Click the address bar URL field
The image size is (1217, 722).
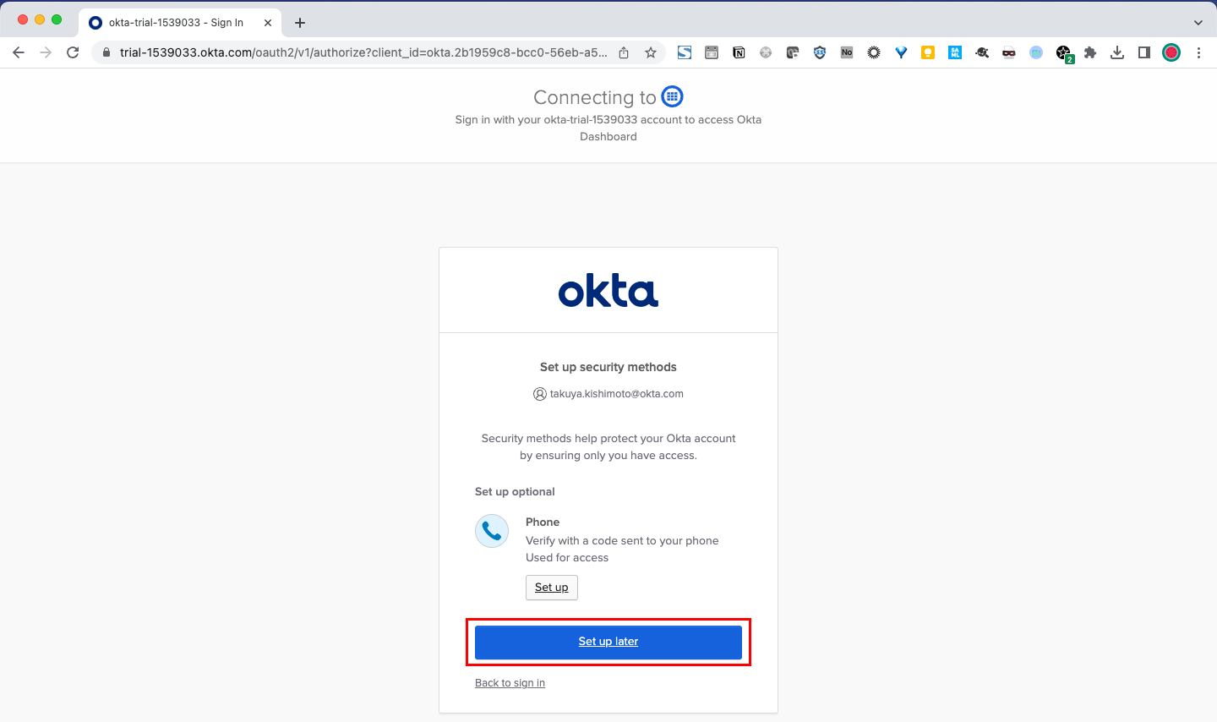(x=363, y=52)
